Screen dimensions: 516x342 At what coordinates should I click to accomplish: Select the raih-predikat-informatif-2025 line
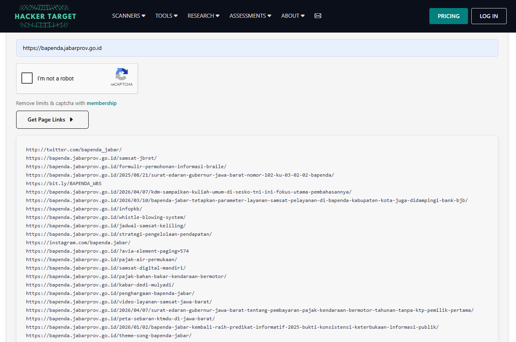(232, 327)
